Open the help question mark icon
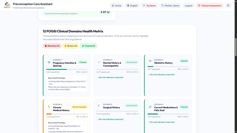The image size is (237, 133). [228, 6]
